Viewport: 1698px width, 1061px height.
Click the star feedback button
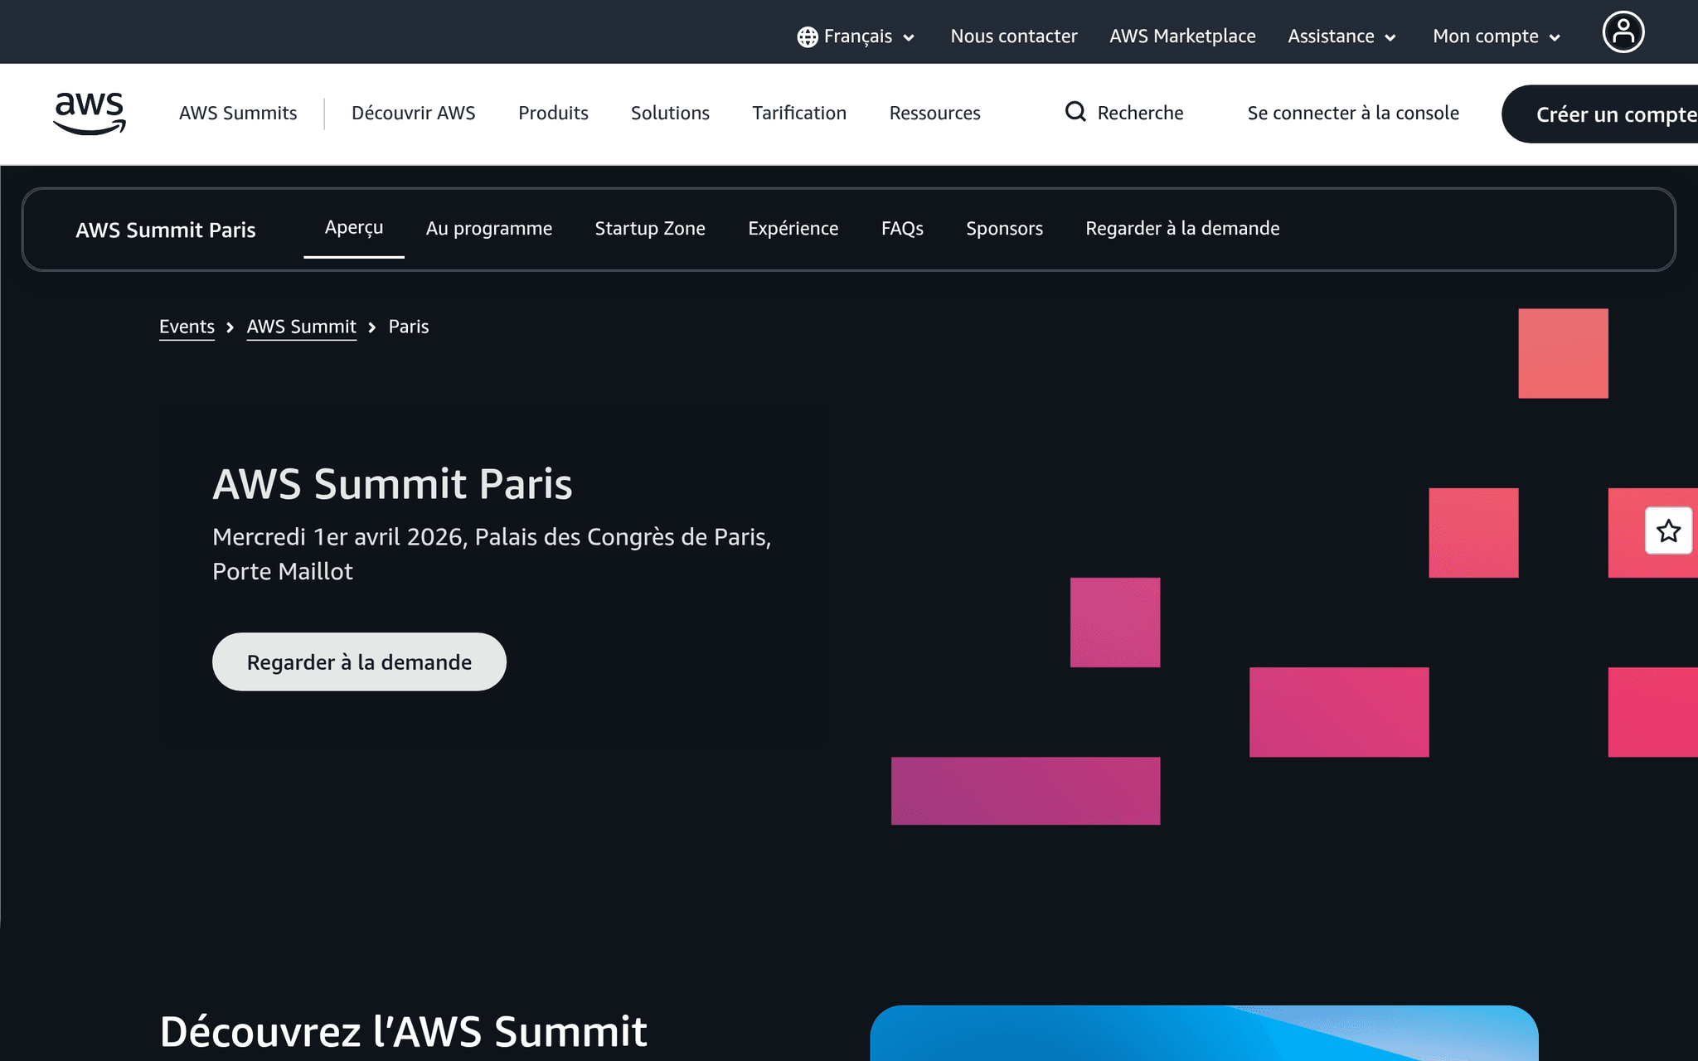(1669, 530)
